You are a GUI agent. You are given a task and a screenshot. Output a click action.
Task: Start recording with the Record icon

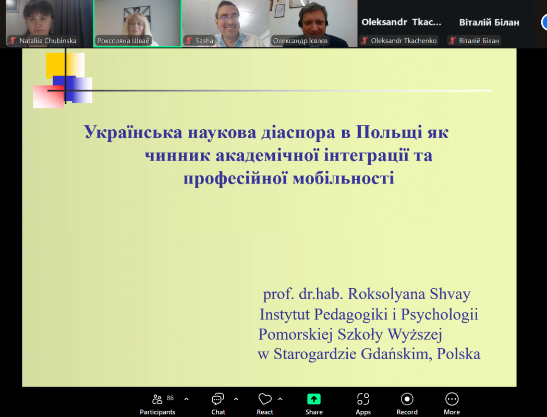(407, 399)
